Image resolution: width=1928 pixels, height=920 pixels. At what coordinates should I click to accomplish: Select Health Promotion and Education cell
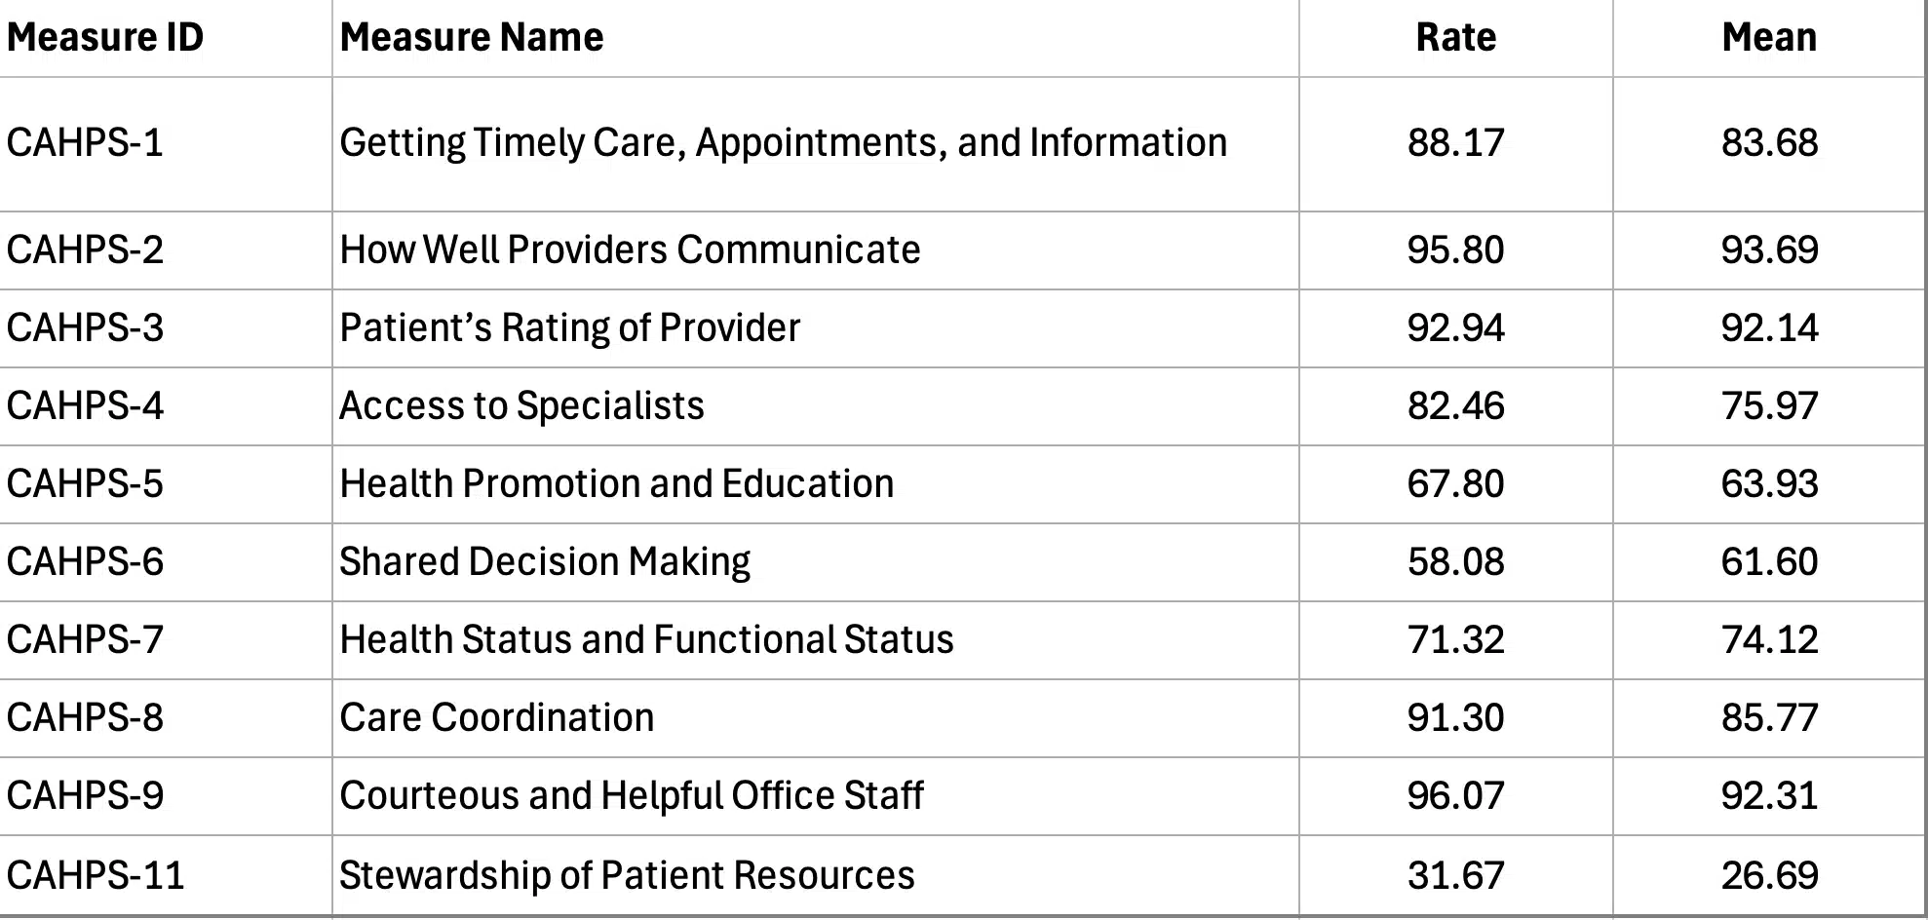[815, 484]
